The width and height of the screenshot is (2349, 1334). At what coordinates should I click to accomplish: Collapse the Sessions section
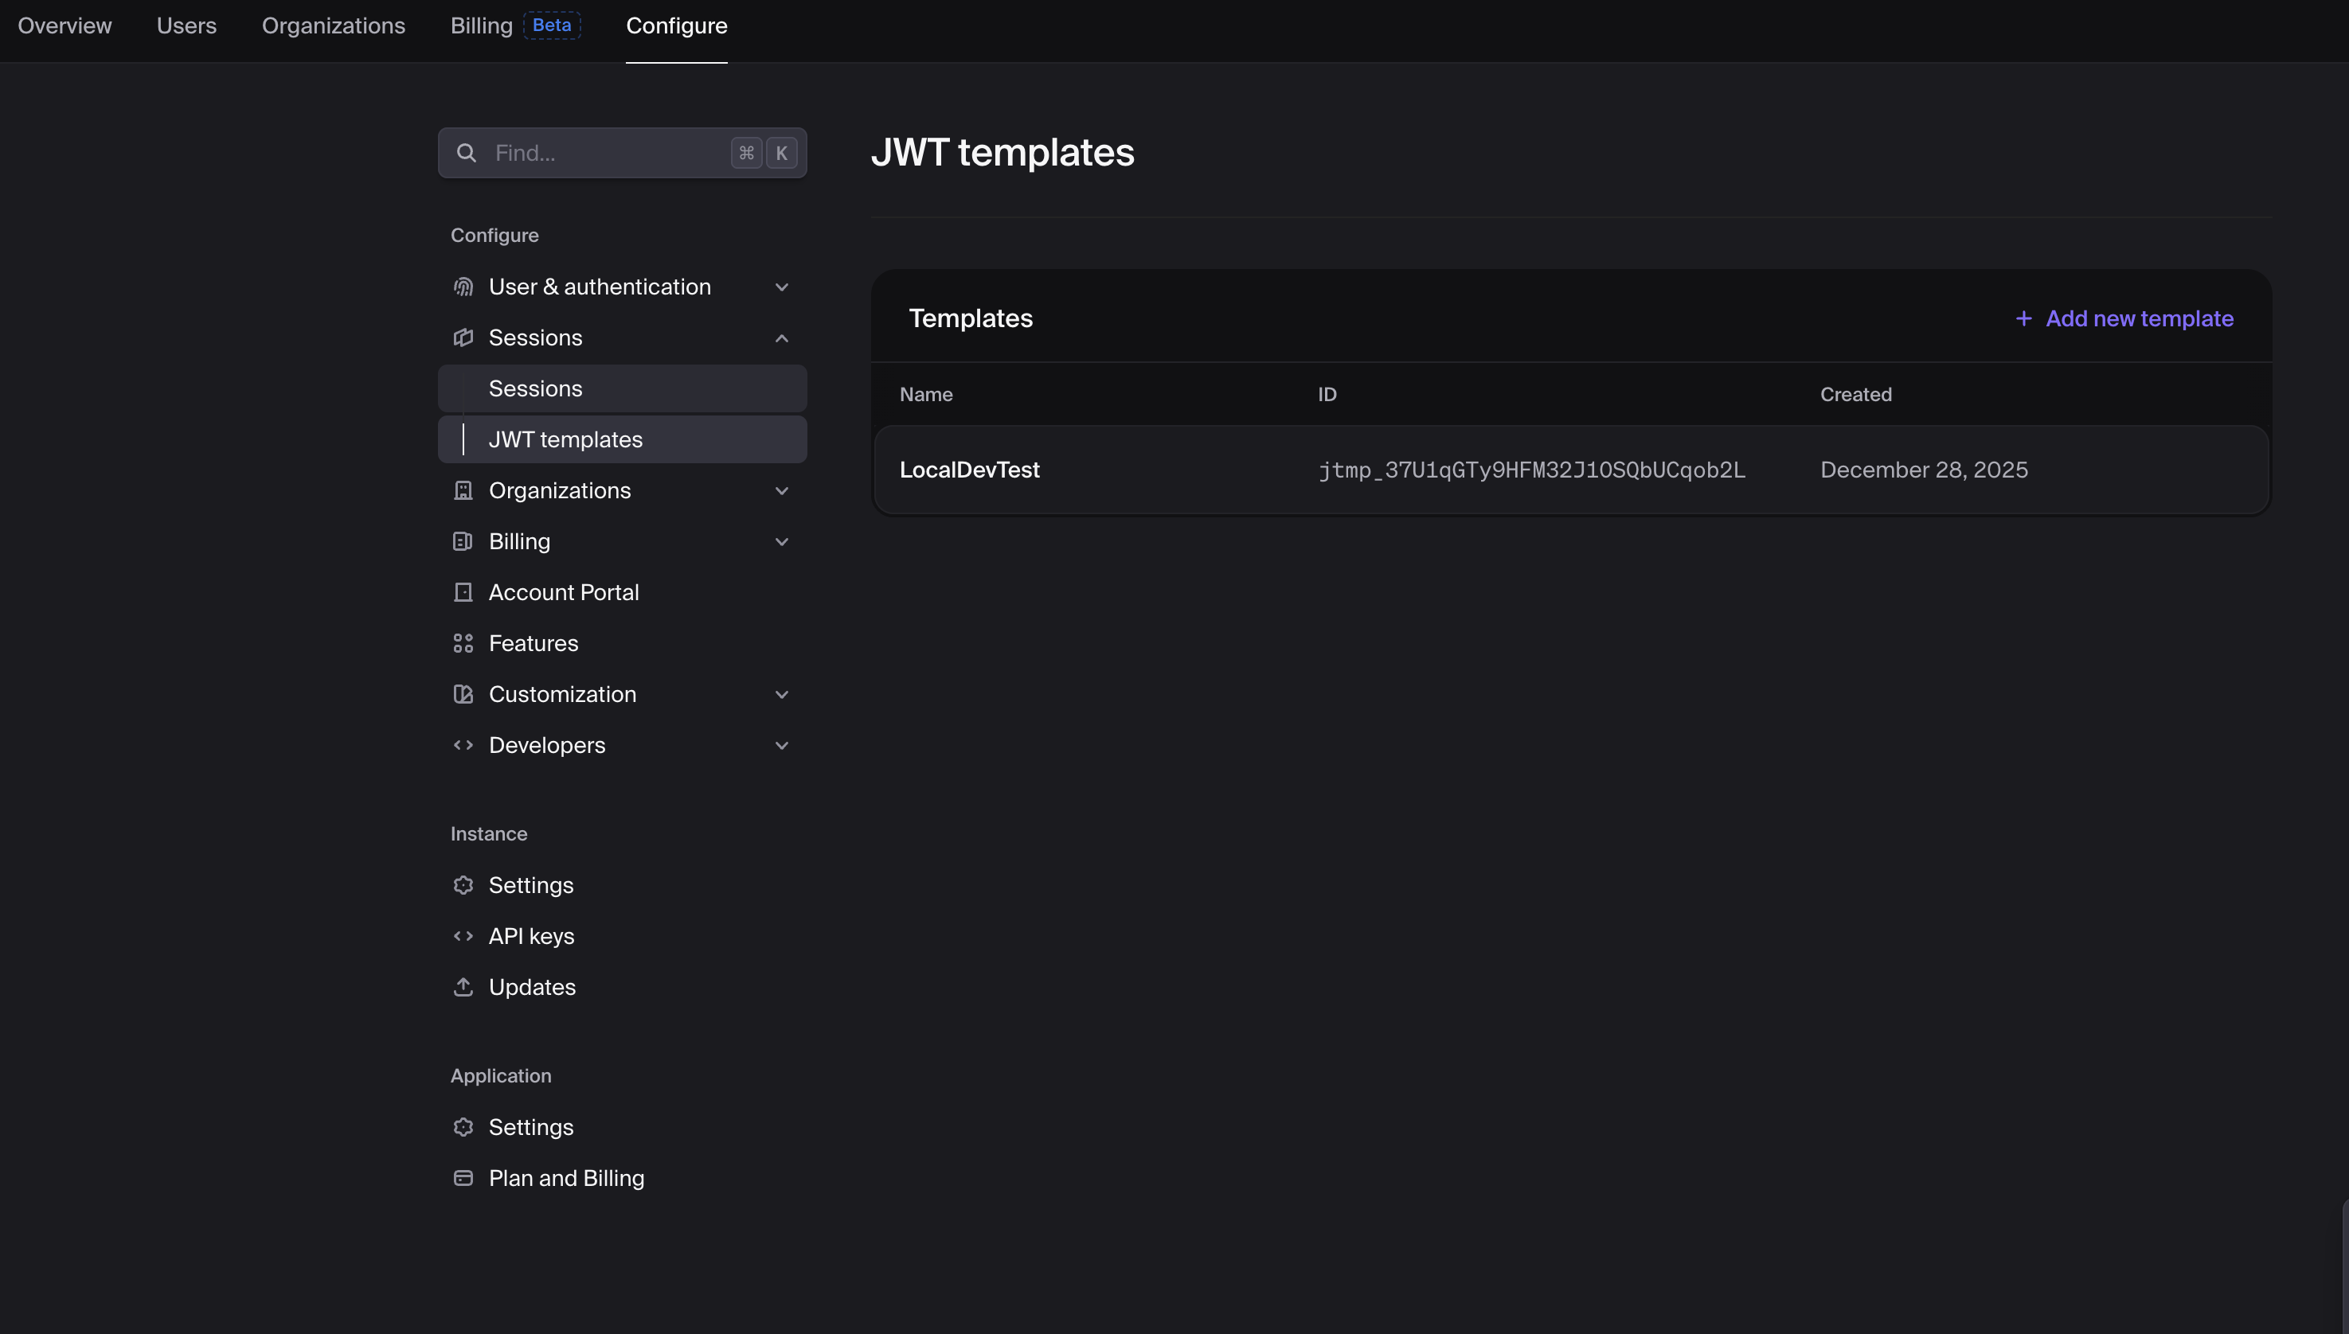782,338
